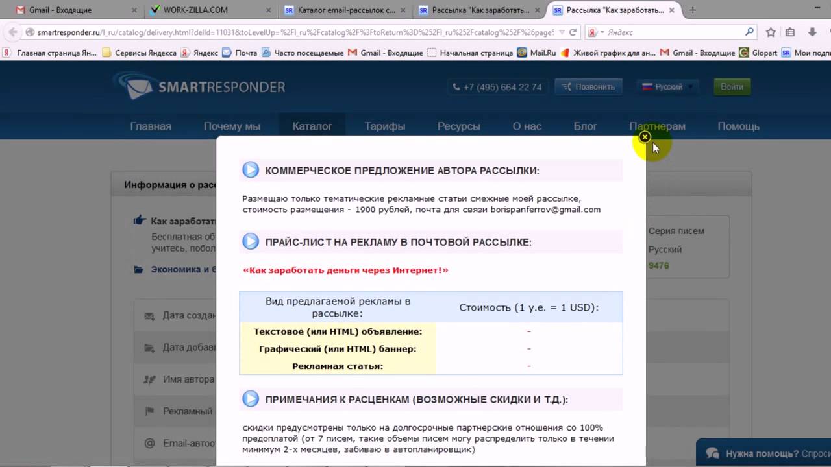Close the WORK-ZILLA.COM tab

coord(267,10)
